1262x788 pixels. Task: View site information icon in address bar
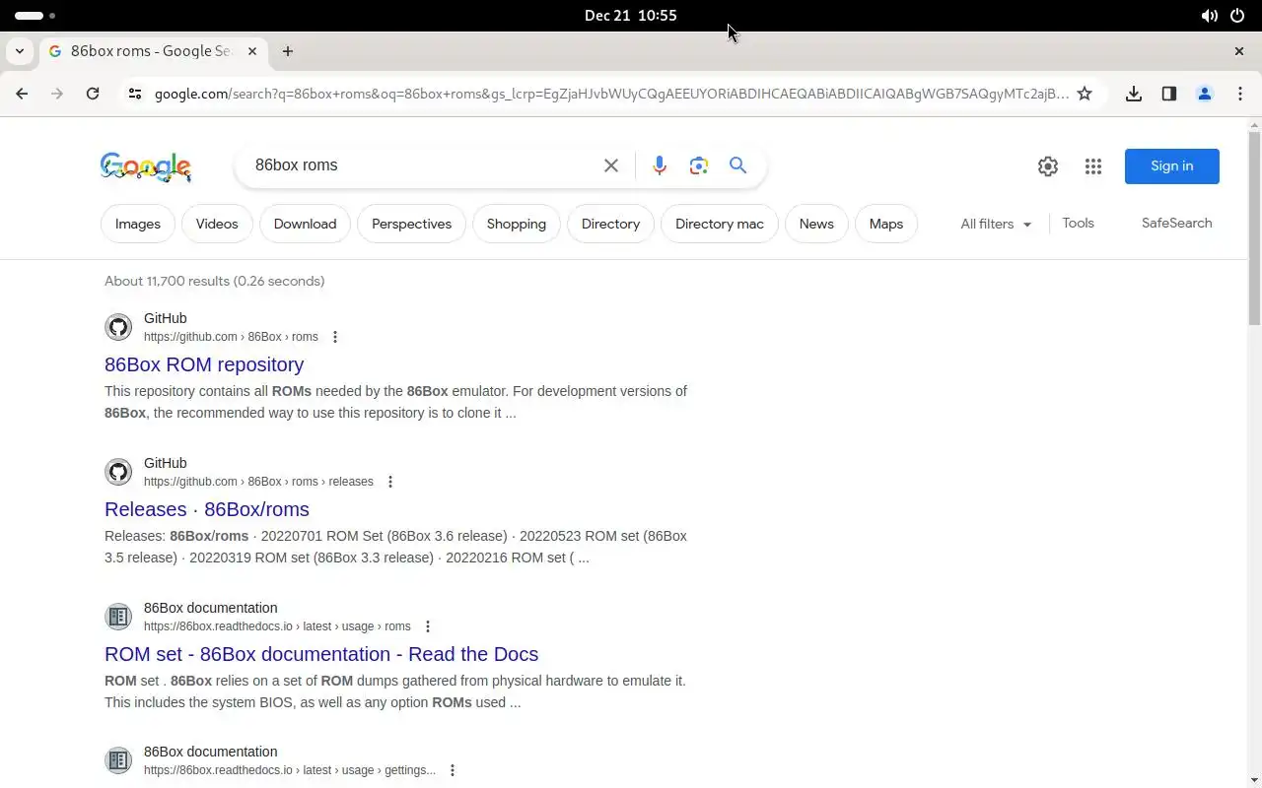pos(135,94)
